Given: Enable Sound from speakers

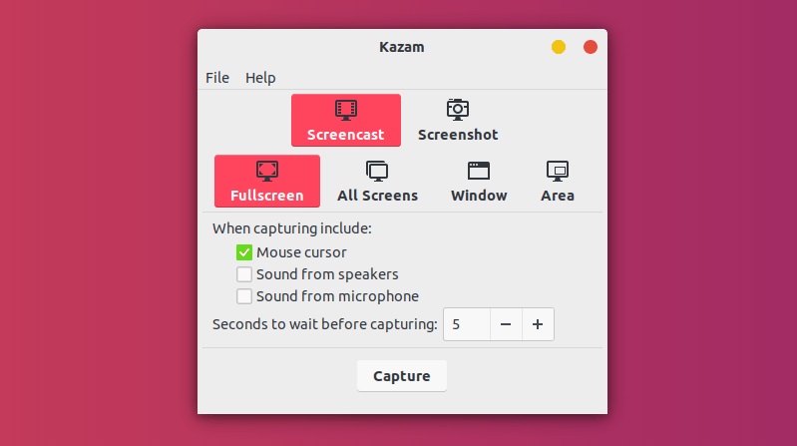Looking at the screenshot, I should coord(244,274).
